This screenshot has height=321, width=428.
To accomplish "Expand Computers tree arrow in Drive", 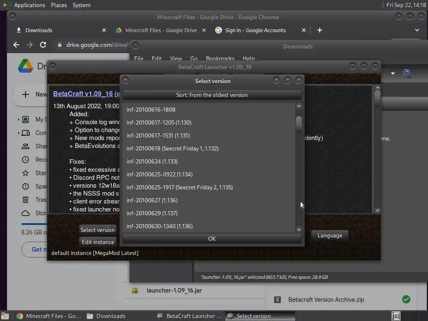I will [18, 133].
